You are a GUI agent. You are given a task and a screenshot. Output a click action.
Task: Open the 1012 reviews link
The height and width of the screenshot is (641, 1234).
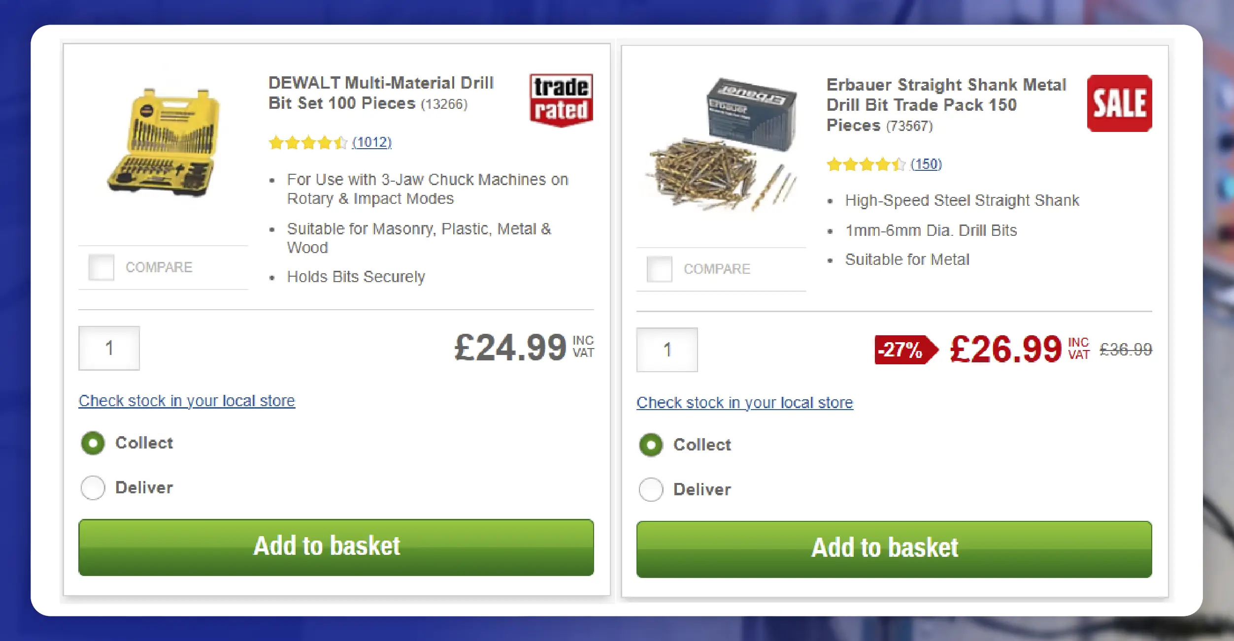tap(372, 142)
